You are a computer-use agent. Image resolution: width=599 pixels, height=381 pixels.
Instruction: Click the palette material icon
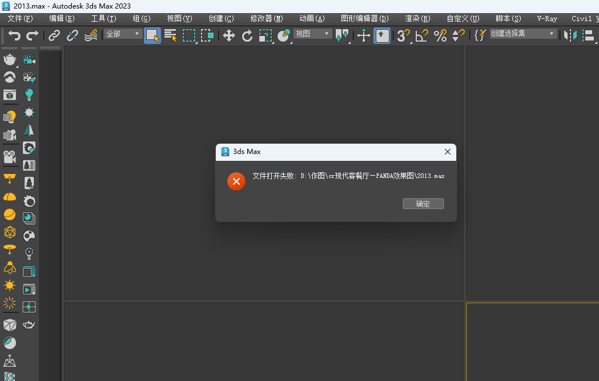pyautogui.click(x=29, y=236)
